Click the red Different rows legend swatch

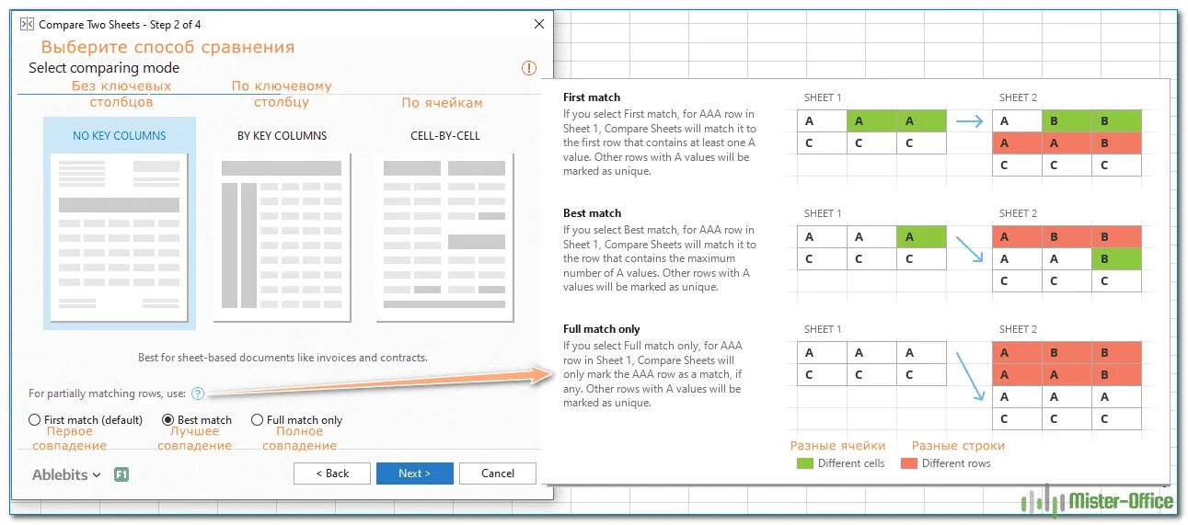click(909, 463)
